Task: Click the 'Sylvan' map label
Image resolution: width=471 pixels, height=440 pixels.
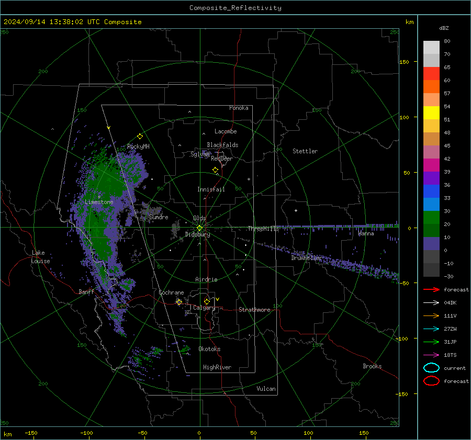Action: coord(200,154)
